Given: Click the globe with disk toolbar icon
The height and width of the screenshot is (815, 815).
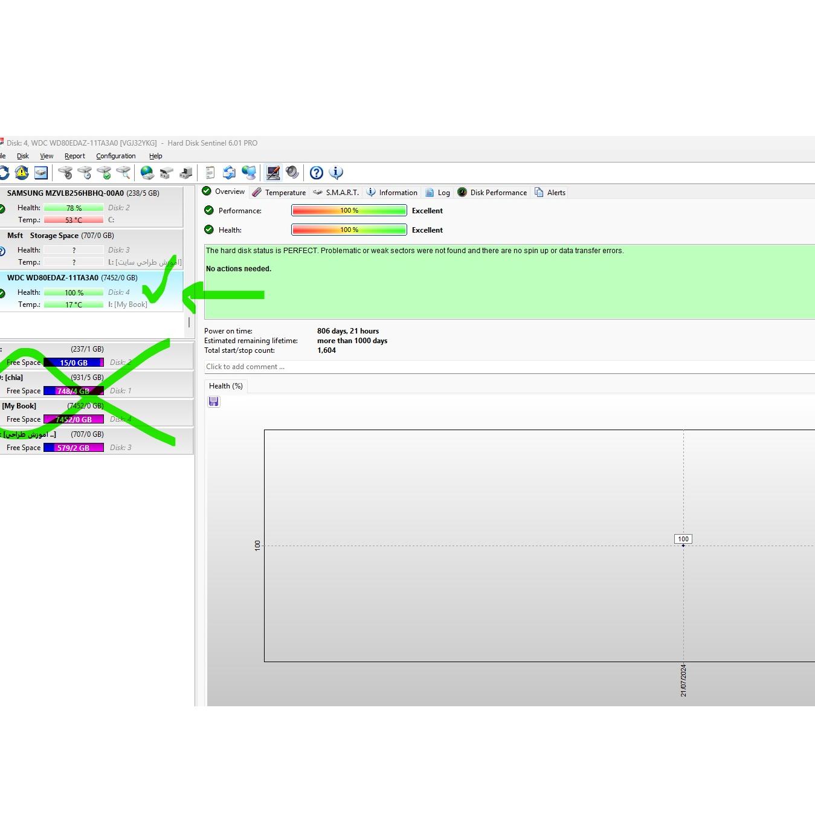Looking at the screenshot, I should 147,173.
